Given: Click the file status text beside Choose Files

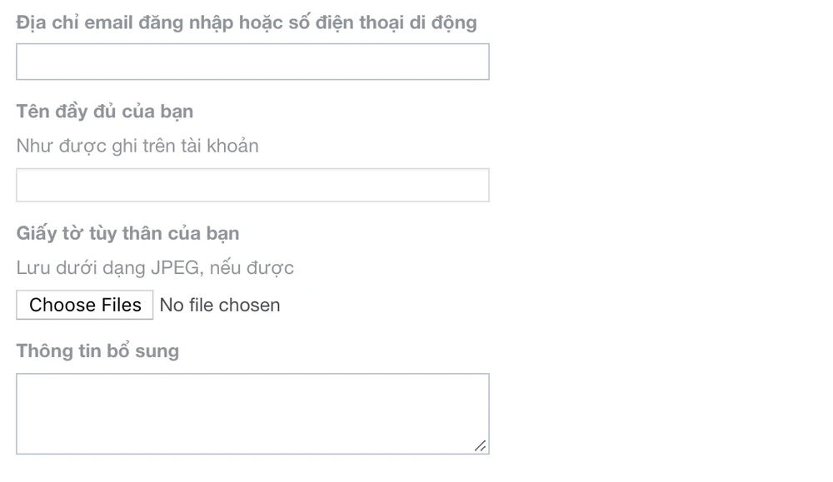Looking at the screenshot, I should click(220, 306).
